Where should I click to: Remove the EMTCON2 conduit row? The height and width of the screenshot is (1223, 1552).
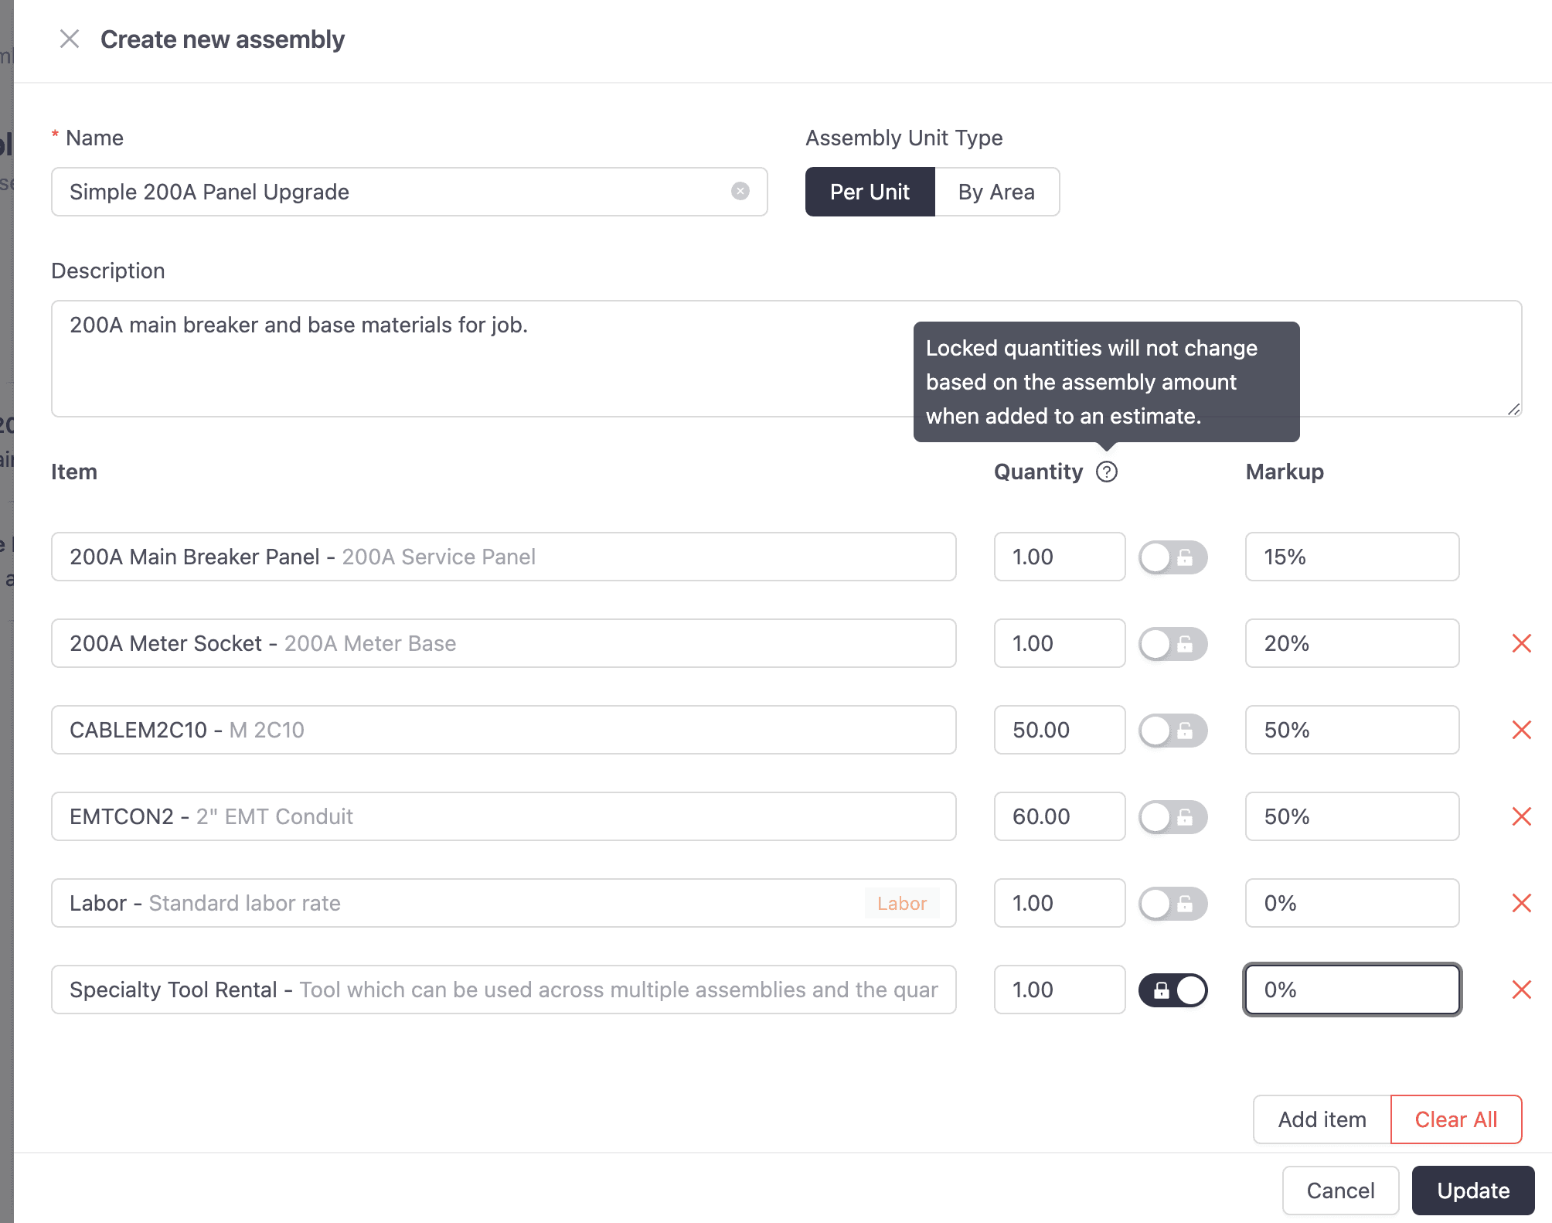(x=1521, y=816)
